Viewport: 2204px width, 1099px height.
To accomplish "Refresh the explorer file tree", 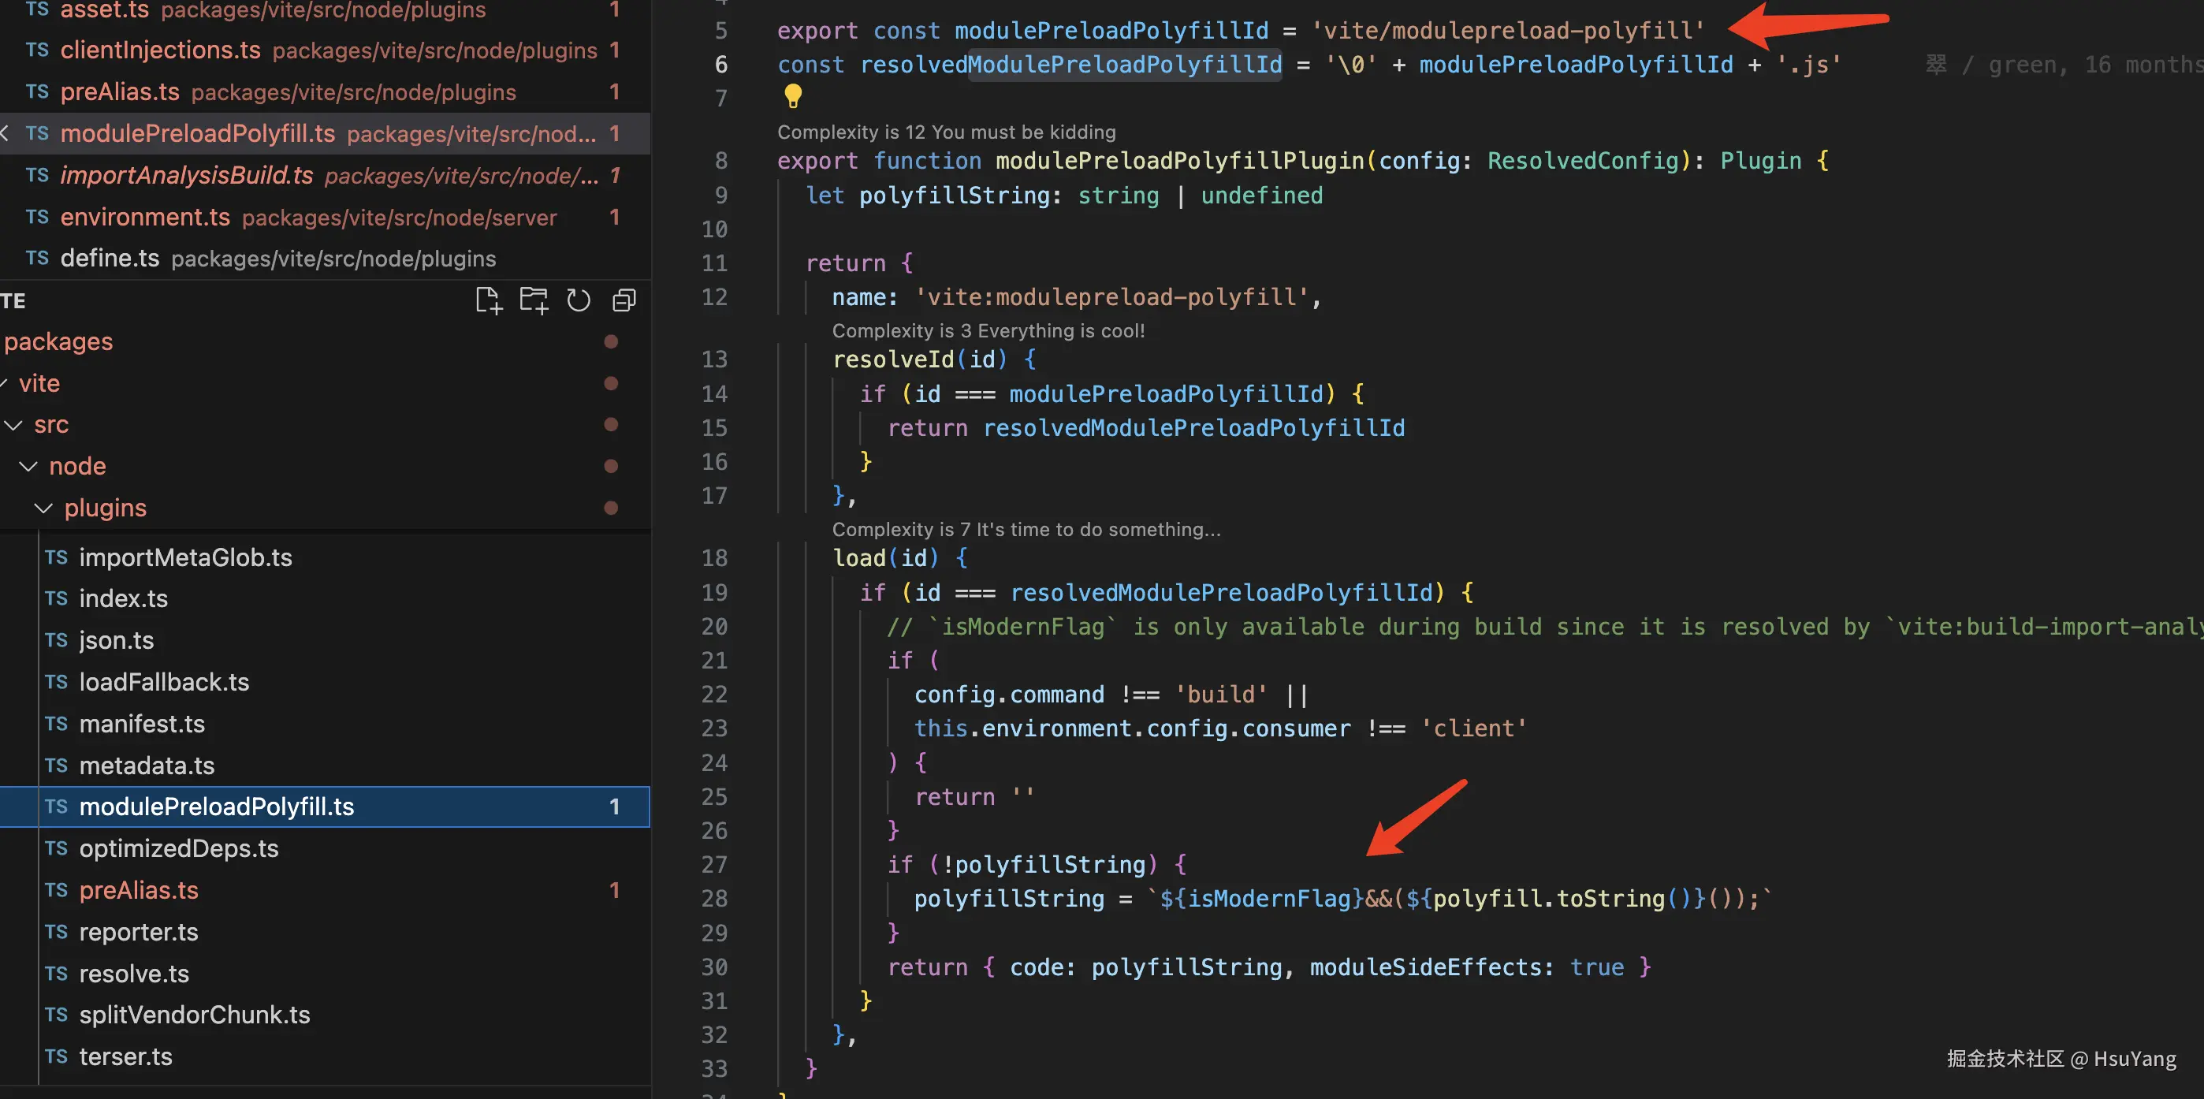I will pos(579,300).
